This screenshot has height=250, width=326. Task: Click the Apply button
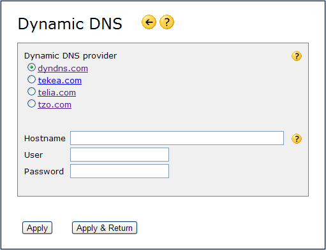click(x=37, y=228)
